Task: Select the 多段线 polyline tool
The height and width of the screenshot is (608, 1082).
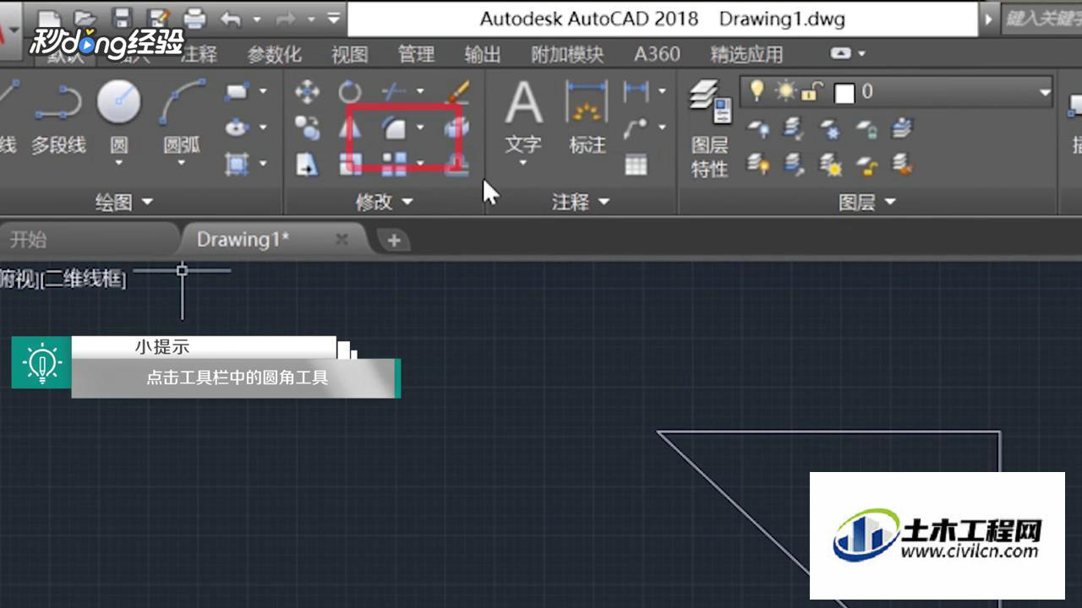Action: click(x=58, y=118)
